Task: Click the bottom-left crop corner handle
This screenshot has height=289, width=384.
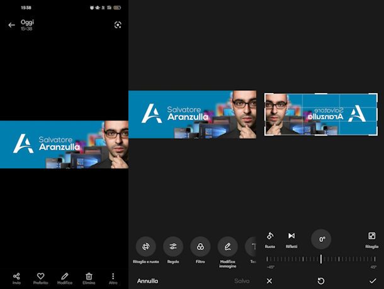Action: tap(266, 133)
